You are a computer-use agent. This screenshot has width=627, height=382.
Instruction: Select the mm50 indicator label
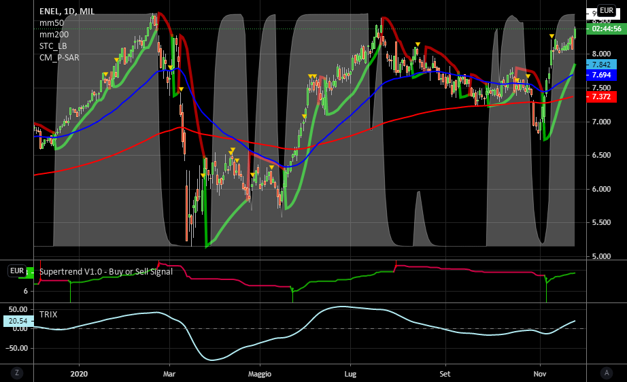click(52, 23)
